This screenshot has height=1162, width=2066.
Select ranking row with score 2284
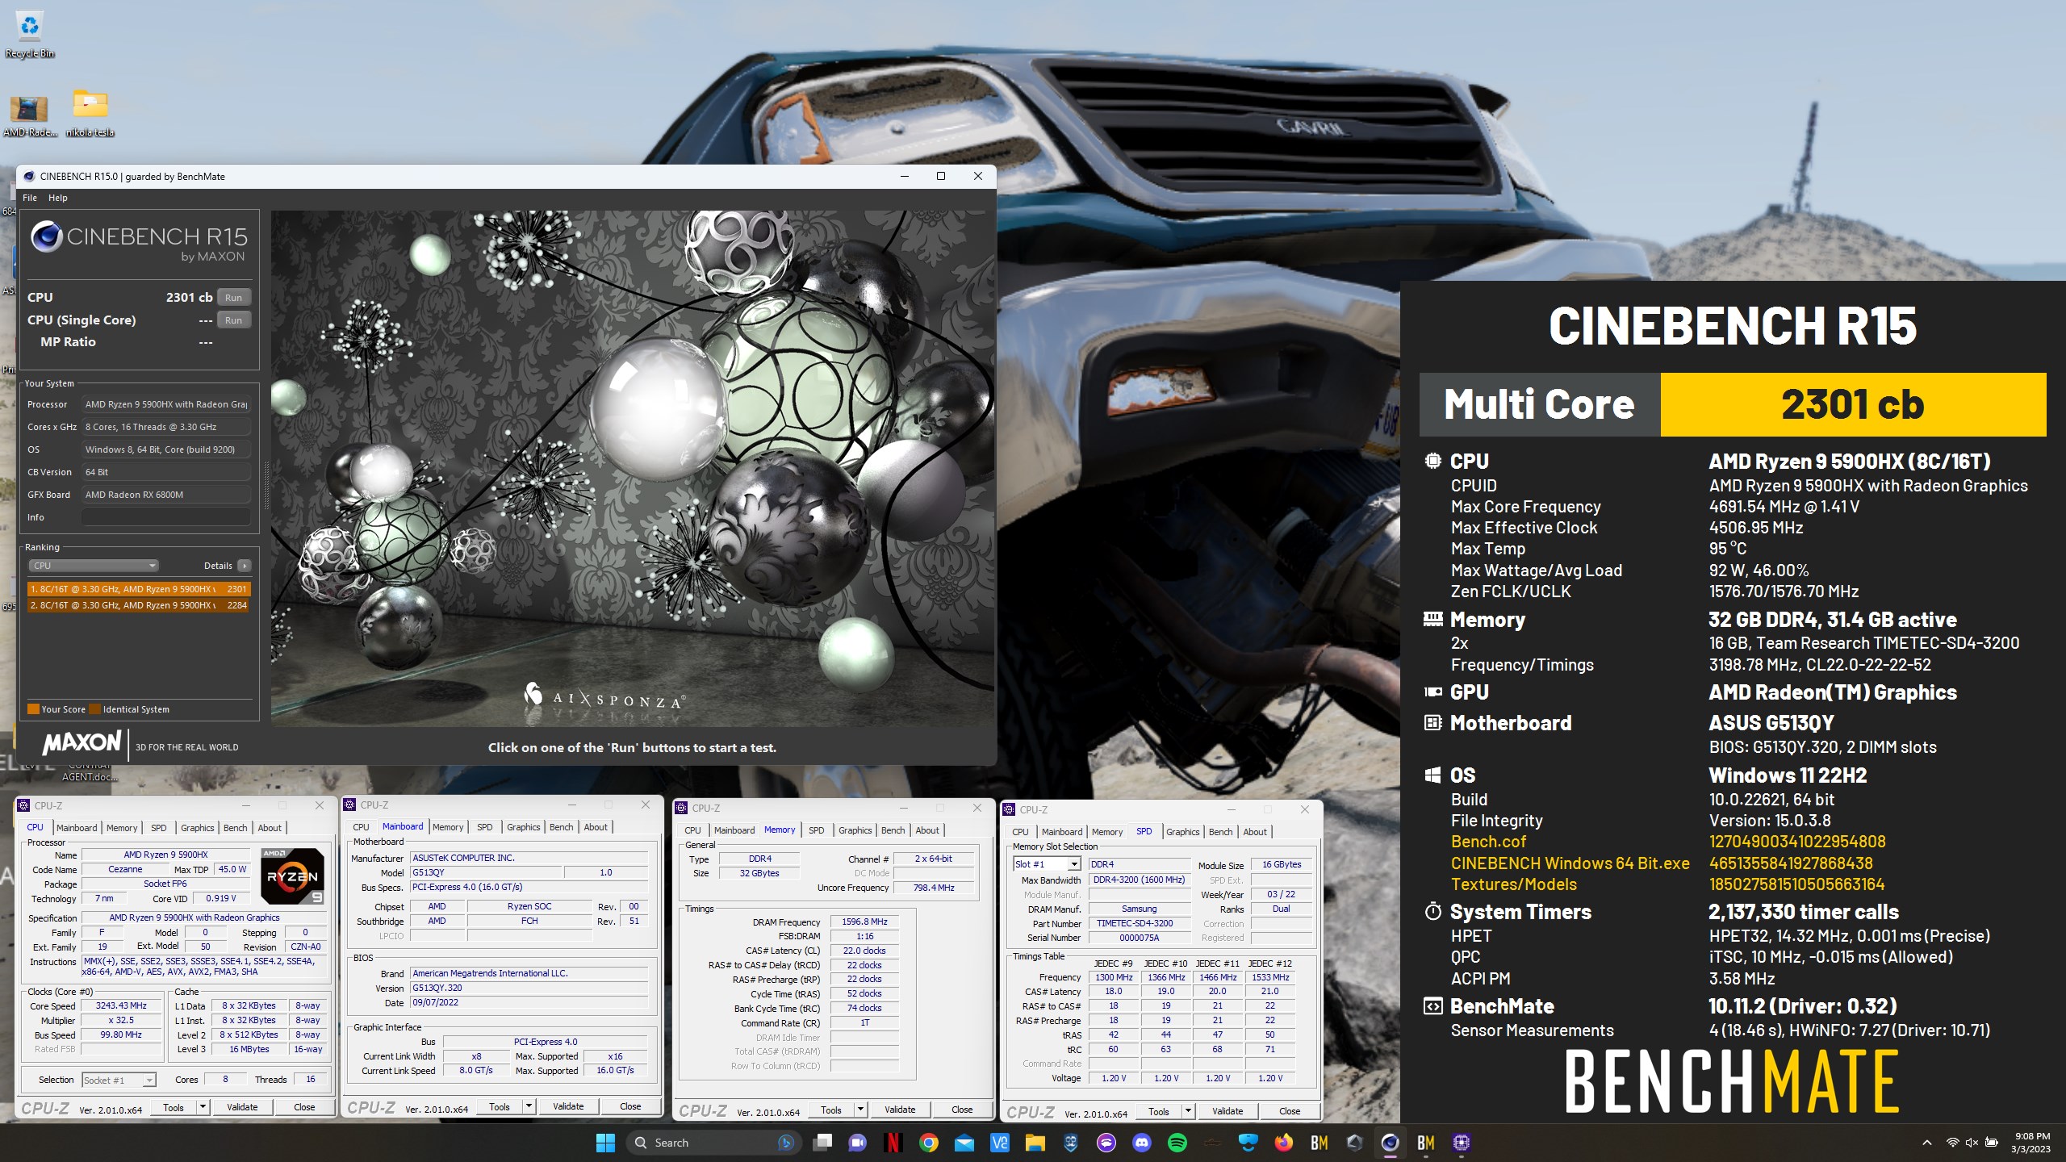pyautogui.click(x=139, y=605)
